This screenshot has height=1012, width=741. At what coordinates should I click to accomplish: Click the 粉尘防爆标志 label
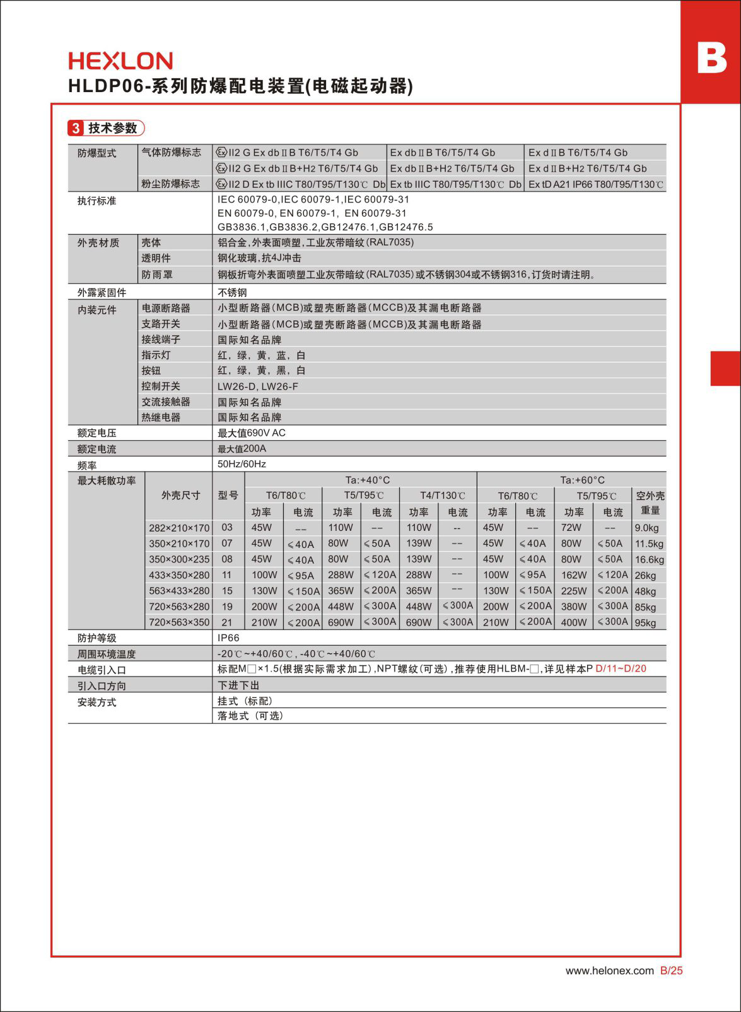point(171,183)
